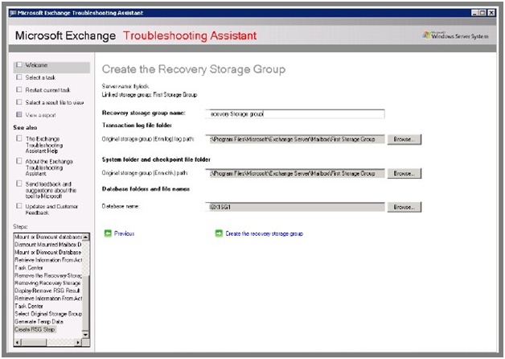Click the Enn.chk path field

294,173
